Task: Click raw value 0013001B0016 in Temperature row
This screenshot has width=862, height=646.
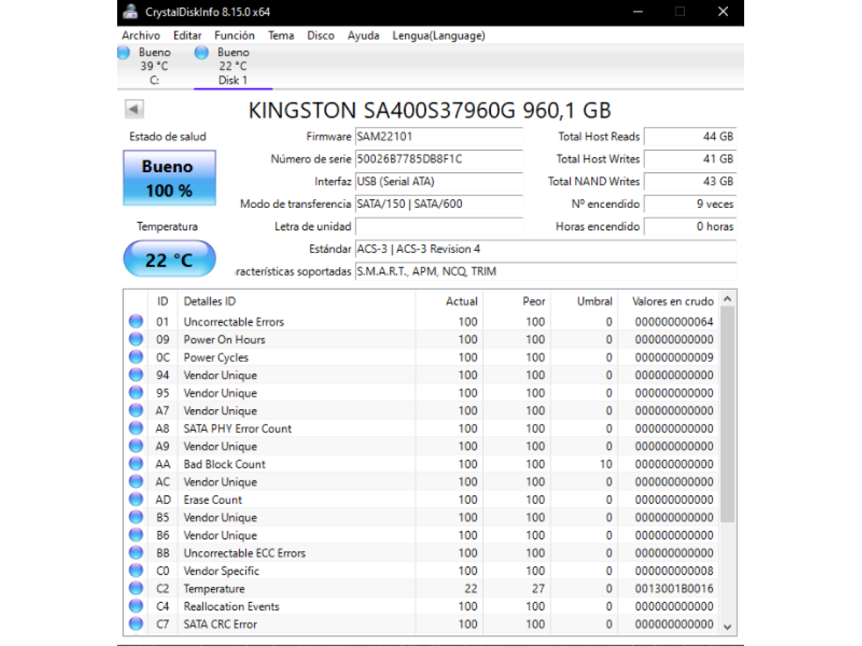Action: (674, 589)
